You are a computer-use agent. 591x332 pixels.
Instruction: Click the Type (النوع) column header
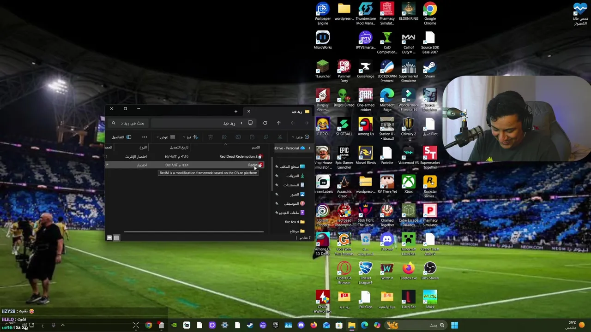click(143, 147)
